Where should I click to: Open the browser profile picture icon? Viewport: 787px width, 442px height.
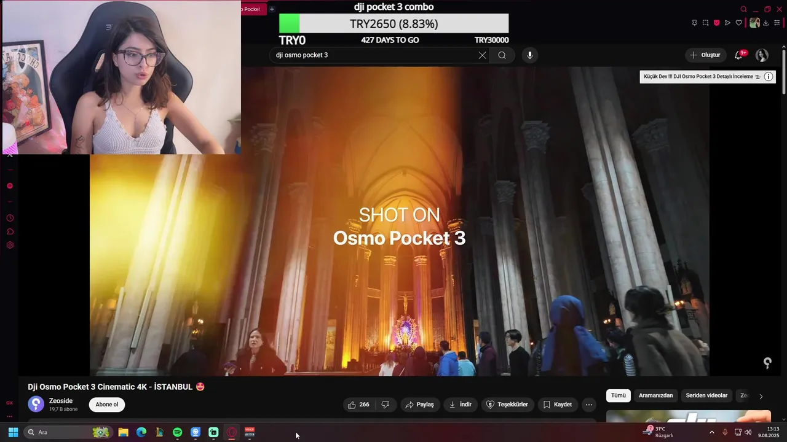coord(754,23)
